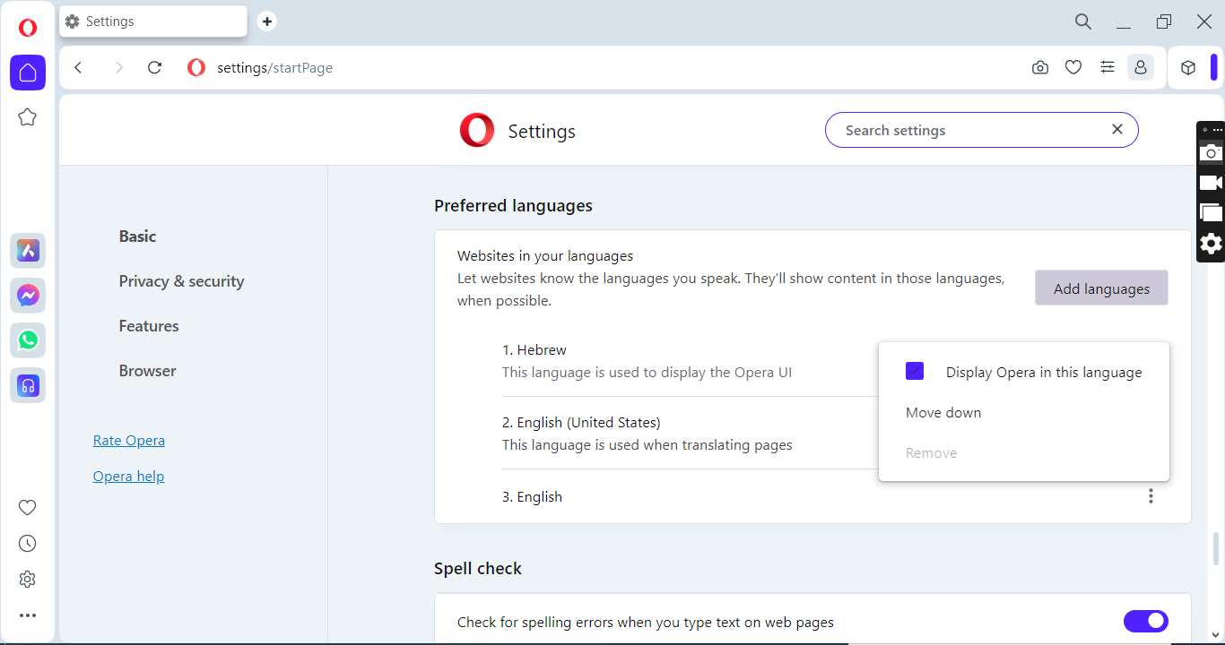Uncheck Display Opera in this language

tap(915, 371)
